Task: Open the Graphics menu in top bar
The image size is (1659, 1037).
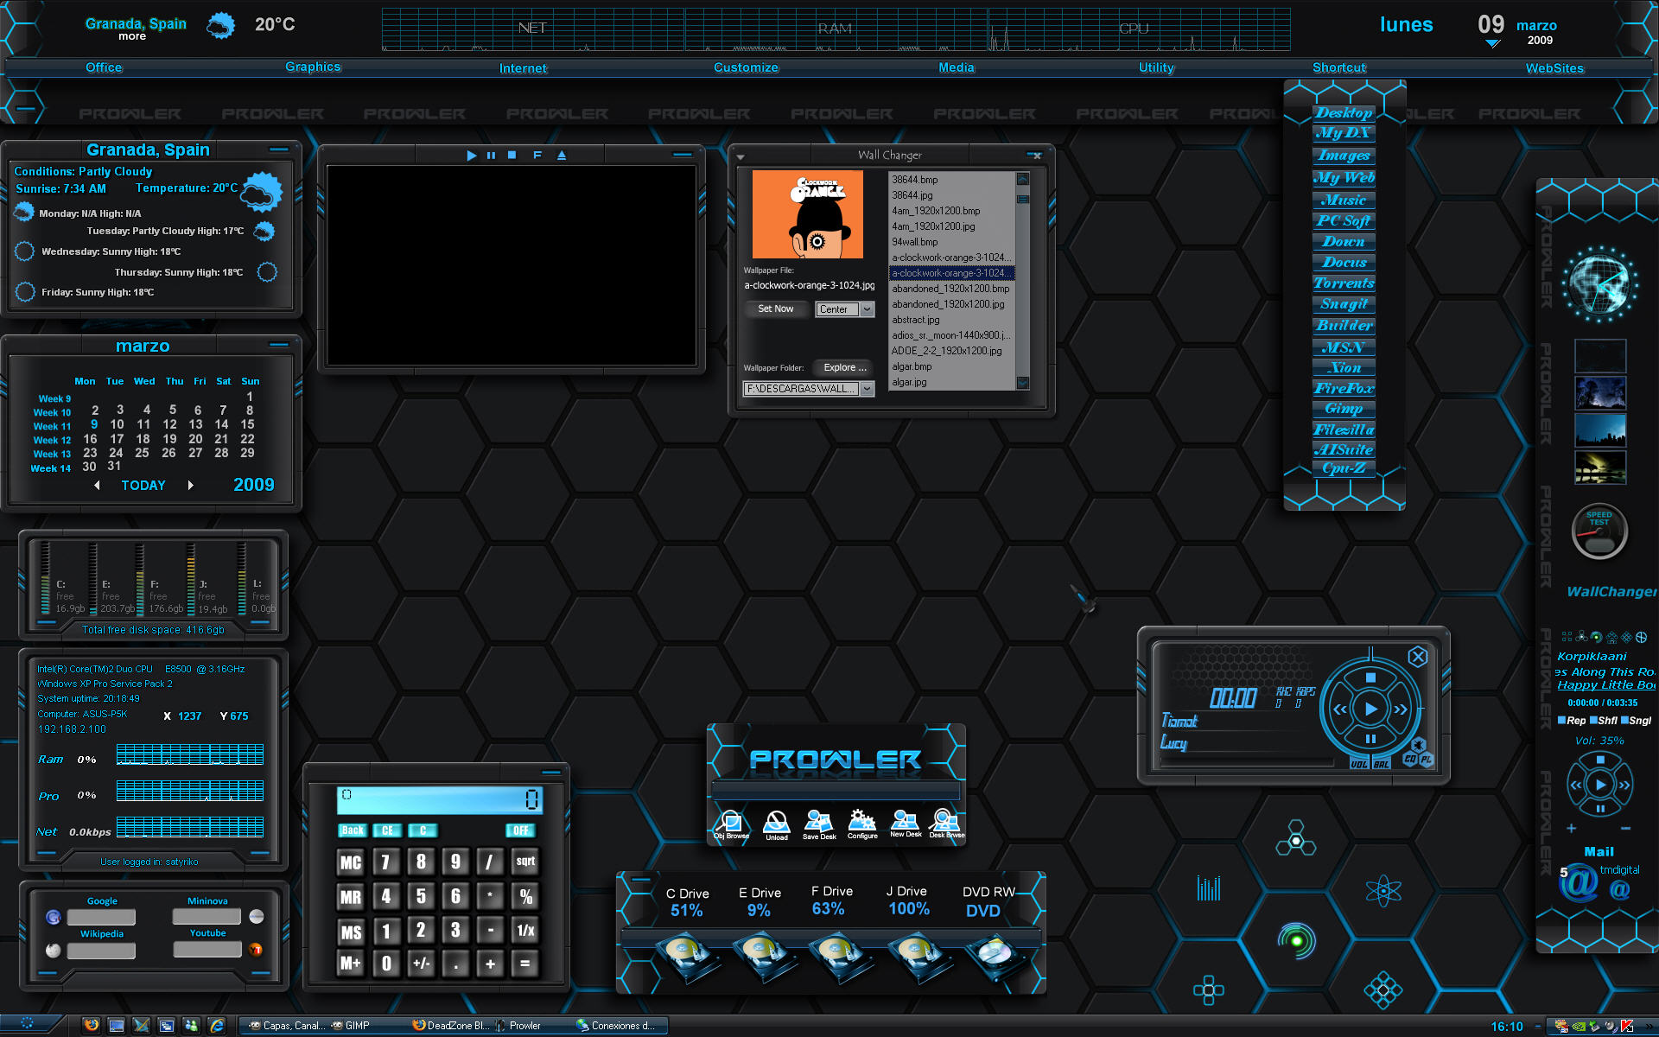Action: 313,67
